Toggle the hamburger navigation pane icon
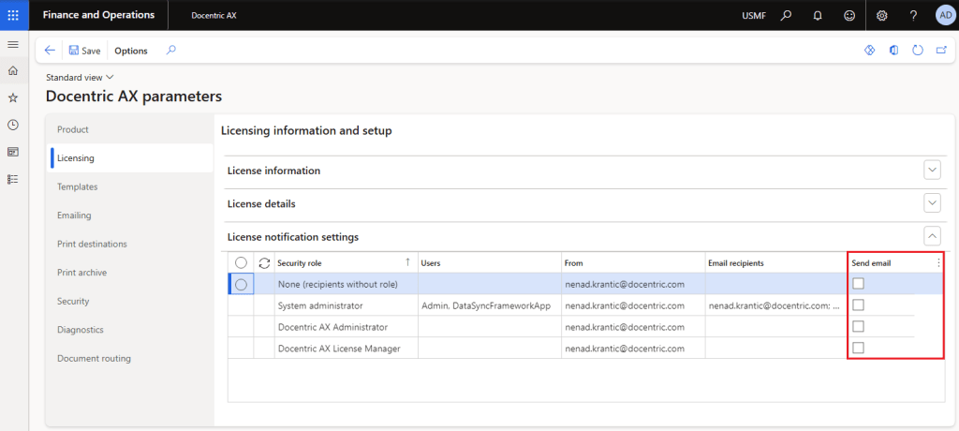The width and height of the screenshot is (959, 431). [x=13, y=45]
